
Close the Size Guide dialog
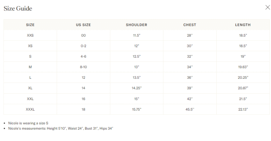click(x=268, y=7)
